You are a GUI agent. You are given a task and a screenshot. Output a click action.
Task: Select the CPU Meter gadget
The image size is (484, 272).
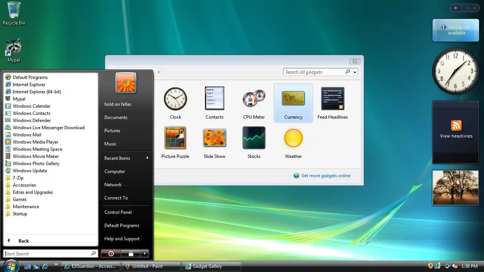point(254,103)
